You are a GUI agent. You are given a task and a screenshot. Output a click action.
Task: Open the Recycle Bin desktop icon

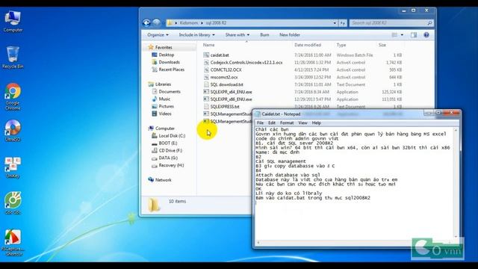[13, 58]
